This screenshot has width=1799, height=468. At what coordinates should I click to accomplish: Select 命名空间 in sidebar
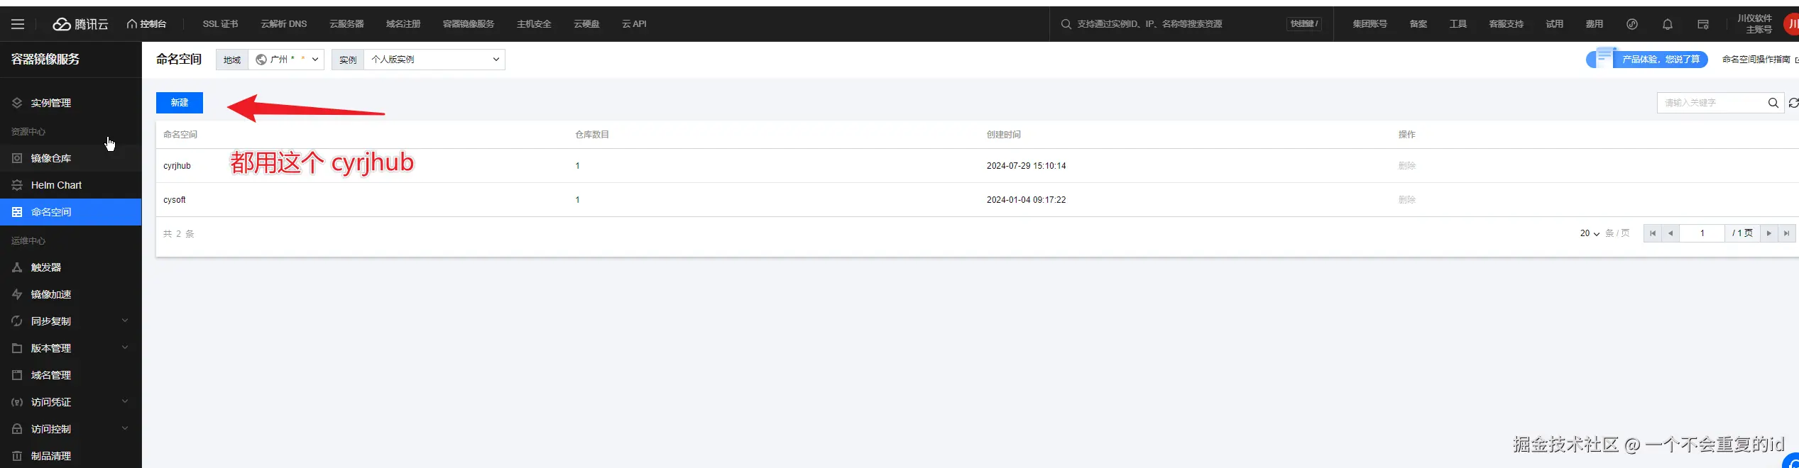click(71, 212)
